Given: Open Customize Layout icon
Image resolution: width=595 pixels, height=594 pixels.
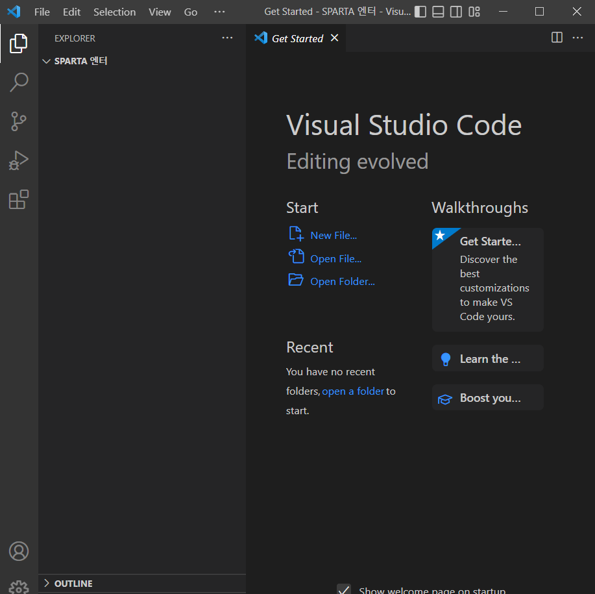Looking at the screenshot, I should [x=474, y=12].
